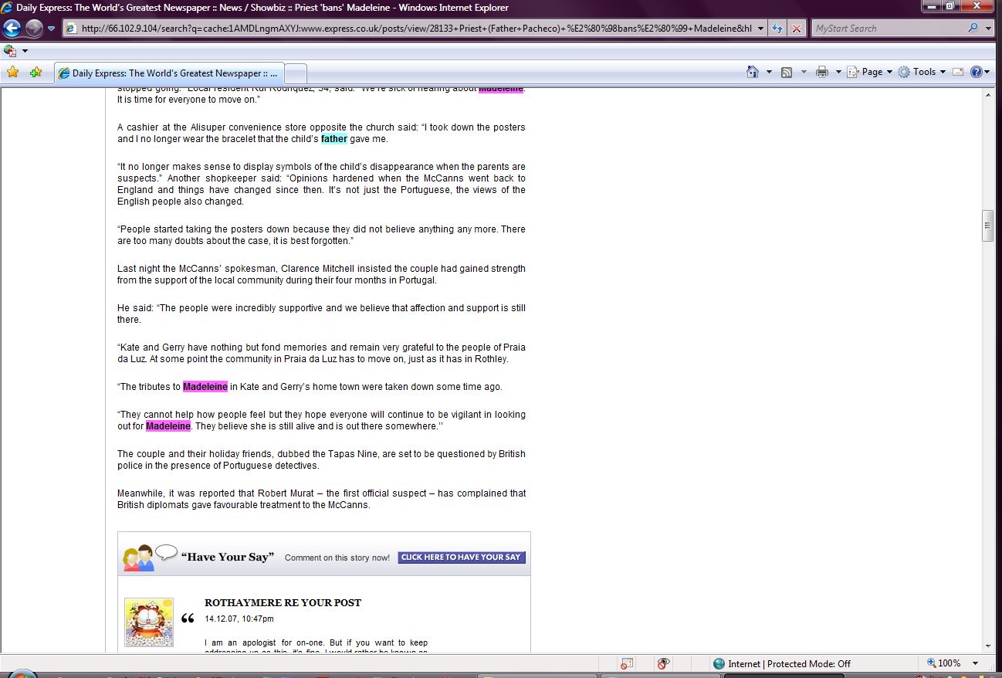The height and width of the screenshot is (678, 1002).
Task: Expand the search provider dropdown arrow
Action: 989,29
